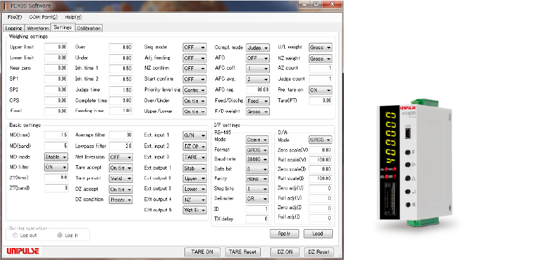Click the Tare(PT) input field
The width and height of the screenshot is (538, 260).
point(320,101)
